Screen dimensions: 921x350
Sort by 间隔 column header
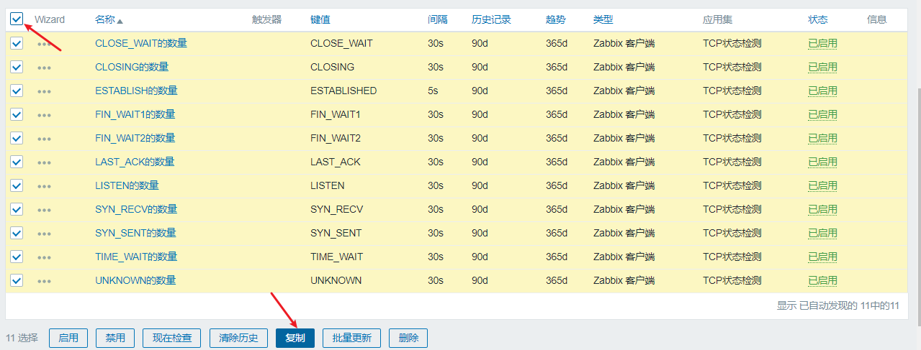point(437,19)
